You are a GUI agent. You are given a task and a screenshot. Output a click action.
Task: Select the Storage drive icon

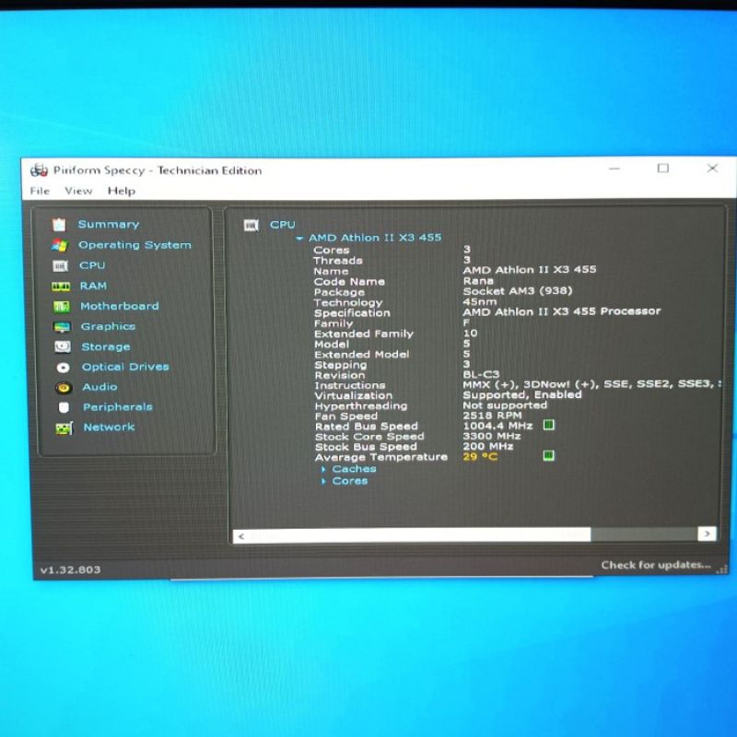[62, 347]
